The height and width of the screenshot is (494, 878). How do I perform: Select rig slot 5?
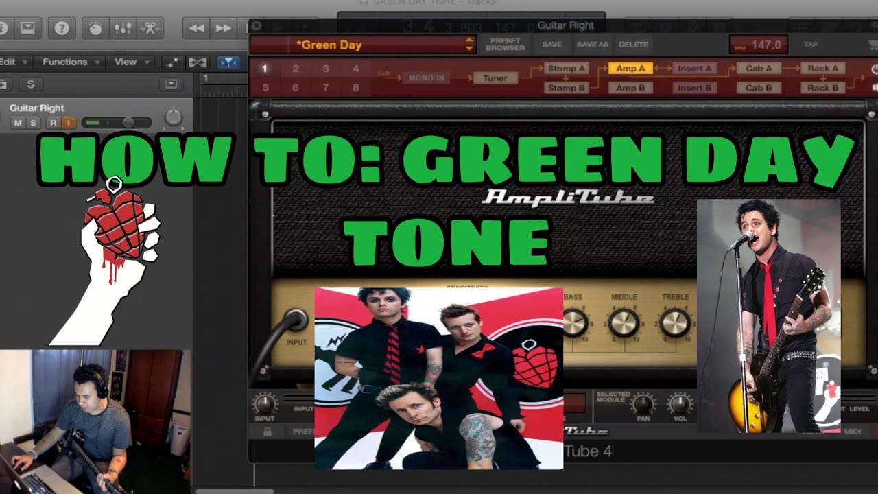tap(265, 88)
